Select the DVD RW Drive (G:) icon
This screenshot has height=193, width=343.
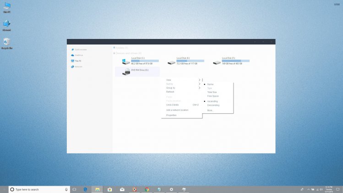[126, 72]
